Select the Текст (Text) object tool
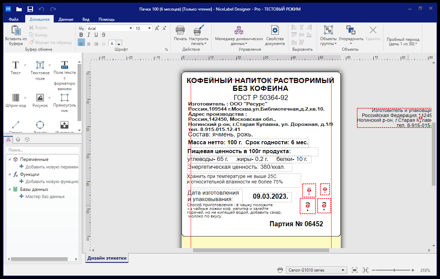 coord(15,68)
